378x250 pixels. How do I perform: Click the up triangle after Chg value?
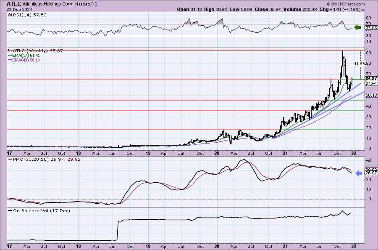click(363, 10)
